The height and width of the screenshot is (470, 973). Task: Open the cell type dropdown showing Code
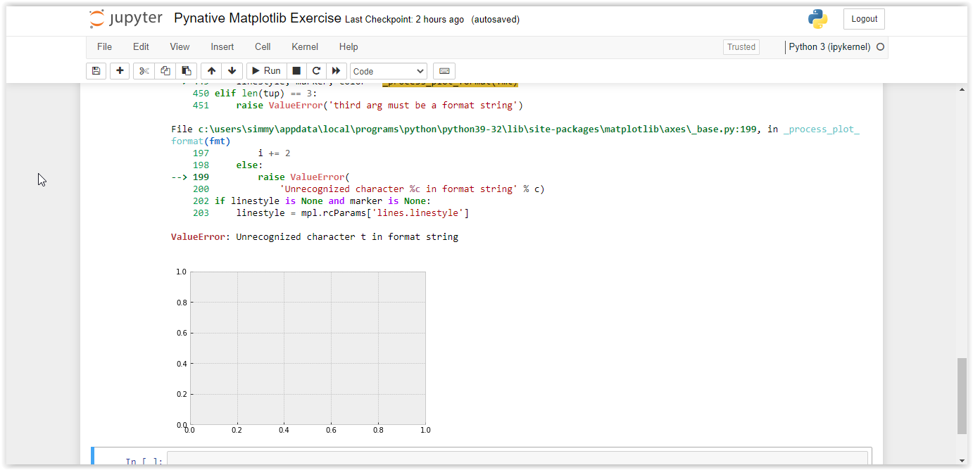coord(388,70)
